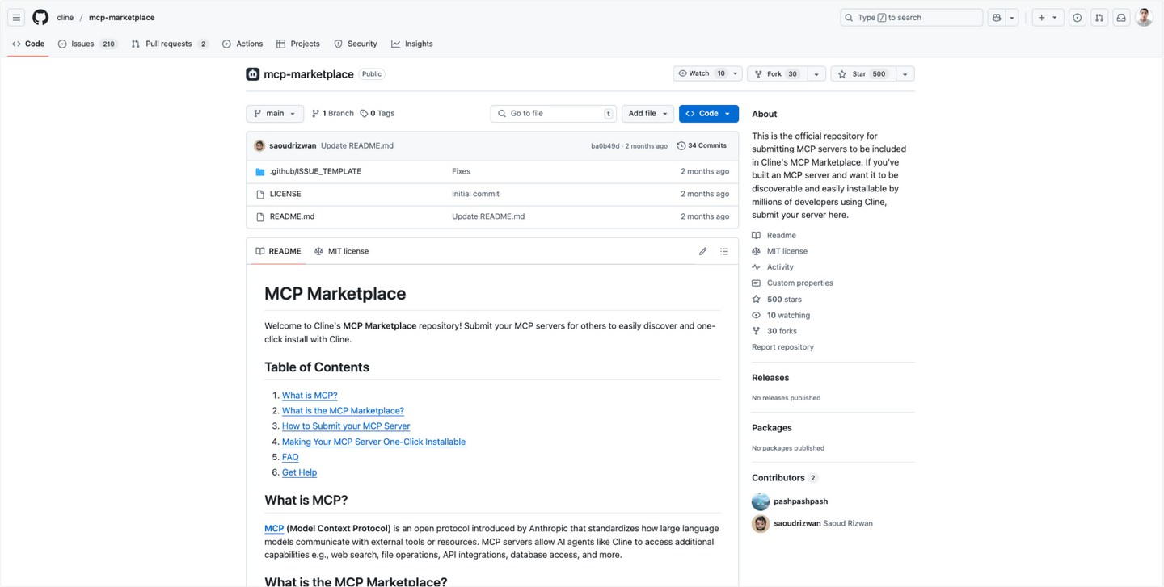Open Copilot chat icon in header
1164x587 pixels.
pyautogui.click(x=997, y=17)
